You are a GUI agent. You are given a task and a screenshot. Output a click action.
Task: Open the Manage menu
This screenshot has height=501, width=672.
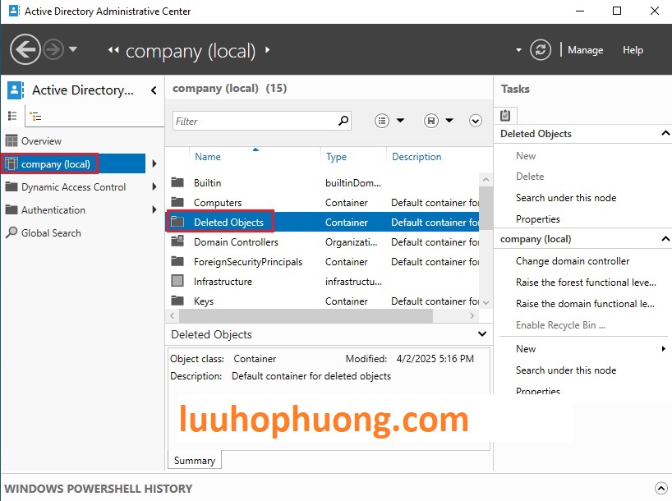click(585, 50)
